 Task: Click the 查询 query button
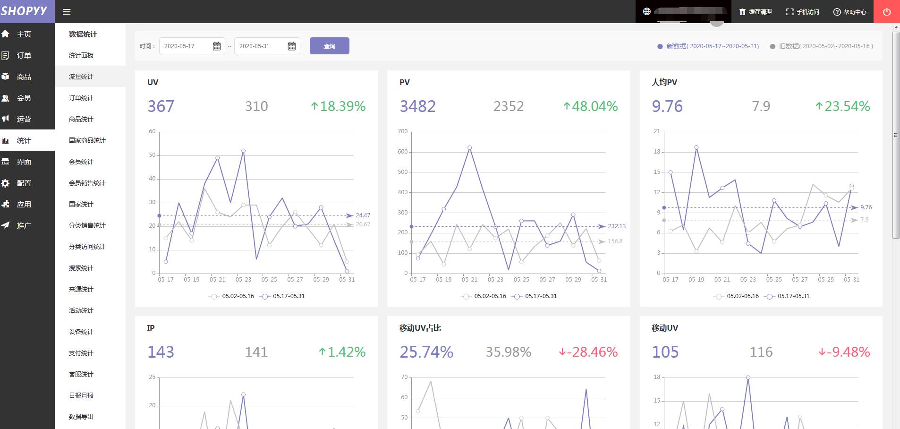(330, 46)
